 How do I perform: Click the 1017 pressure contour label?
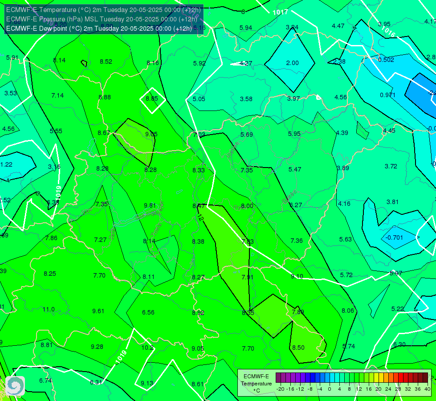[280, 12]
